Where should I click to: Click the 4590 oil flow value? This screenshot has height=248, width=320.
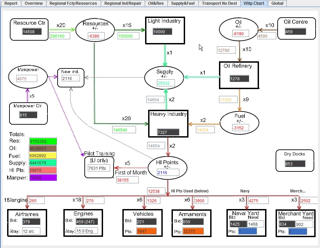(x=266, y=36)
